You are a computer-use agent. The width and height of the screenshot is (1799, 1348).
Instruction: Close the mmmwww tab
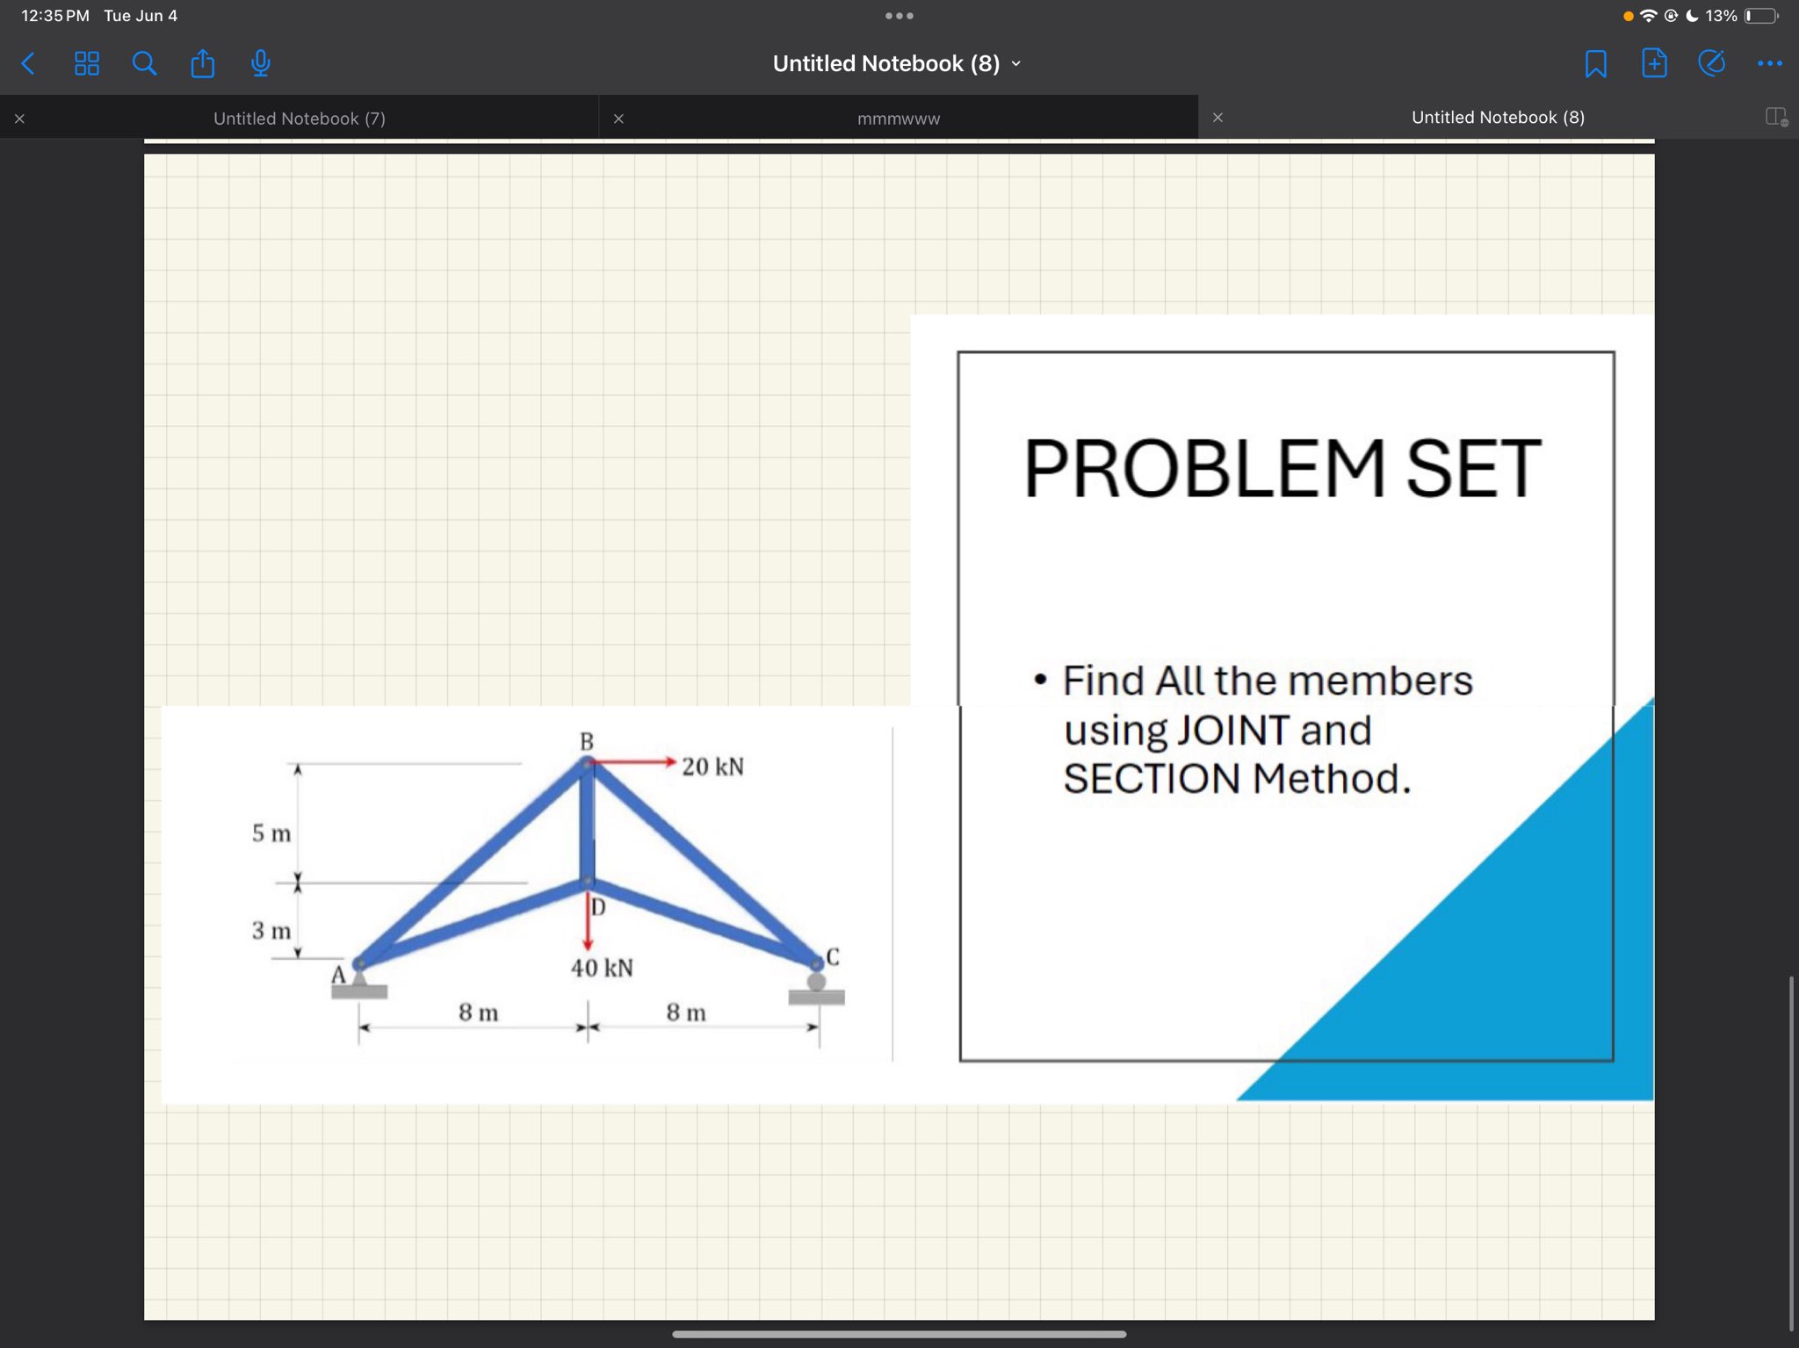coord(618,119)
